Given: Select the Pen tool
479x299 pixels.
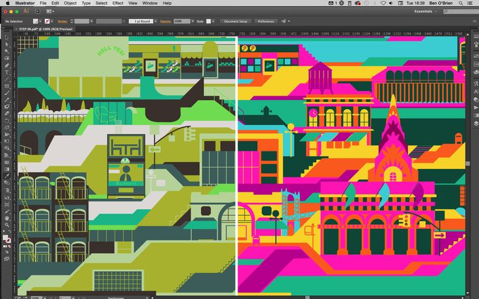Looking at the screenshot, I should click(7, 65).
